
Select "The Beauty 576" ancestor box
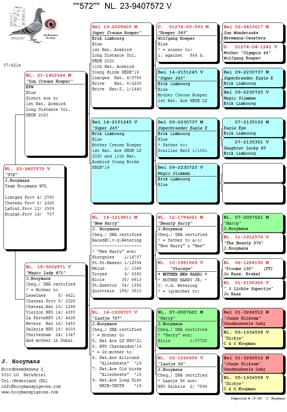coord(253,243)
